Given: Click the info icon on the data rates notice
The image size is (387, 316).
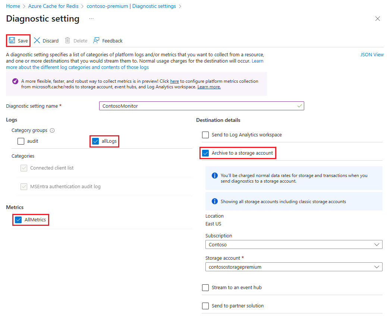Looking at the screenshot, I should [x=214, y=175].
